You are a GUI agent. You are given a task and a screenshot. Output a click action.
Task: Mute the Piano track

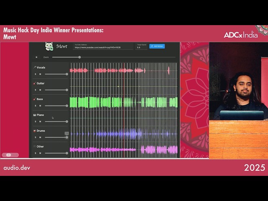pos(40,121)
